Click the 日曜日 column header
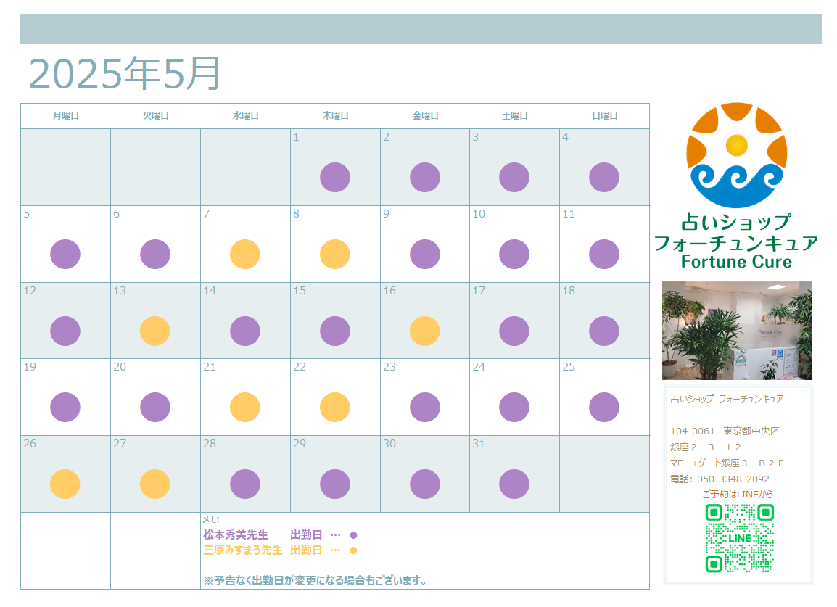837x607 pixels. click(605, 116)
